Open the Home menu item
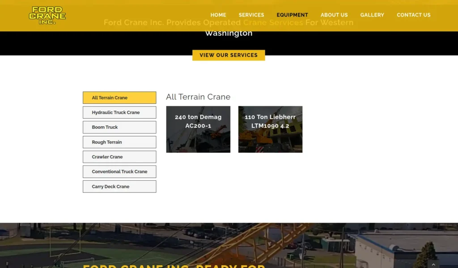 218,15
